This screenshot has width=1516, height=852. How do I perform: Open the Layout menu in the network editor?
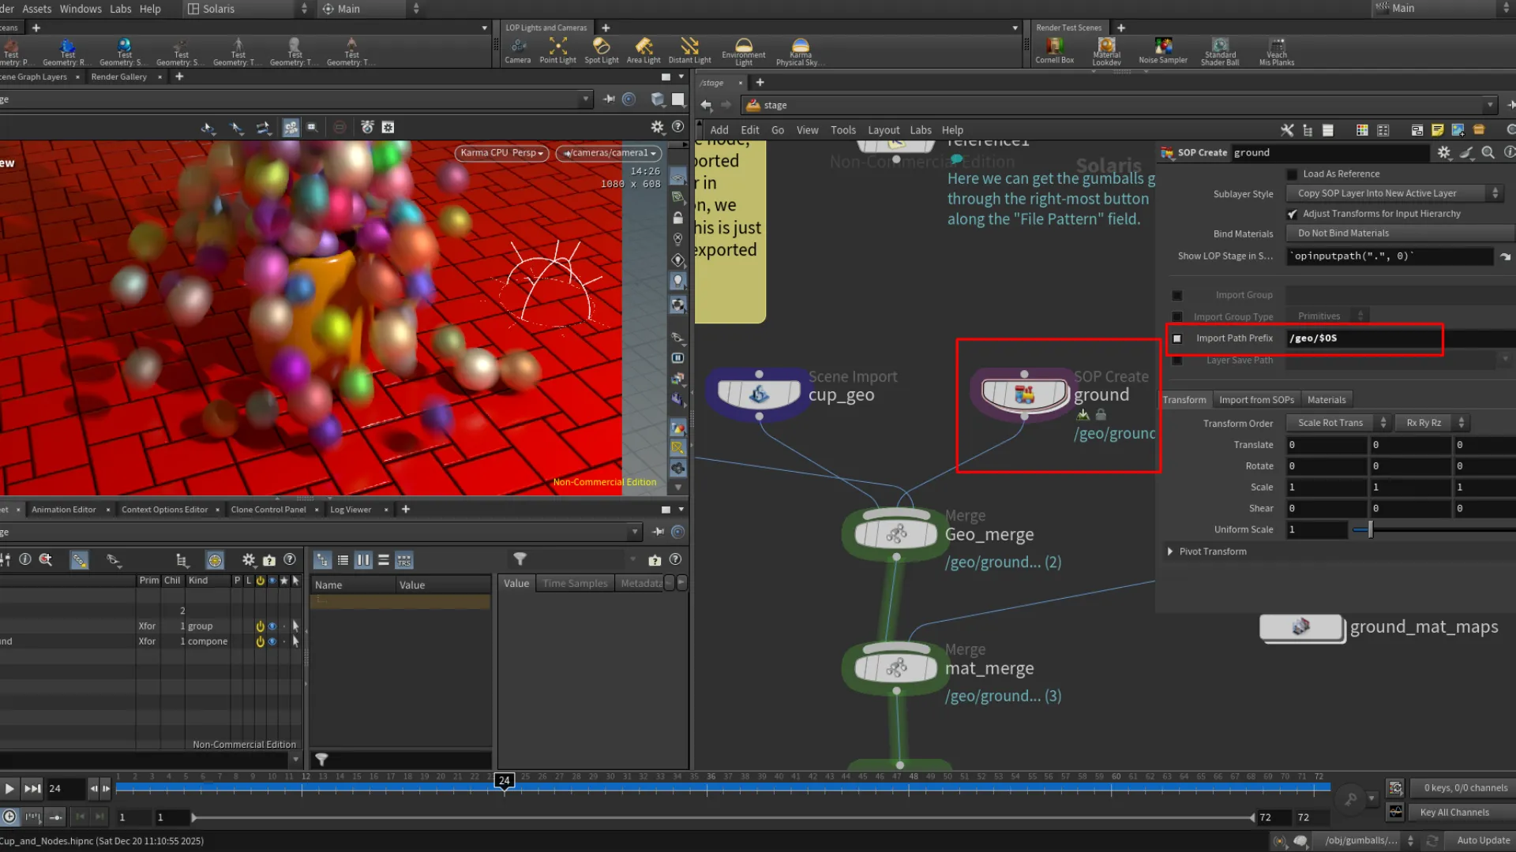(x=883, y=130)
